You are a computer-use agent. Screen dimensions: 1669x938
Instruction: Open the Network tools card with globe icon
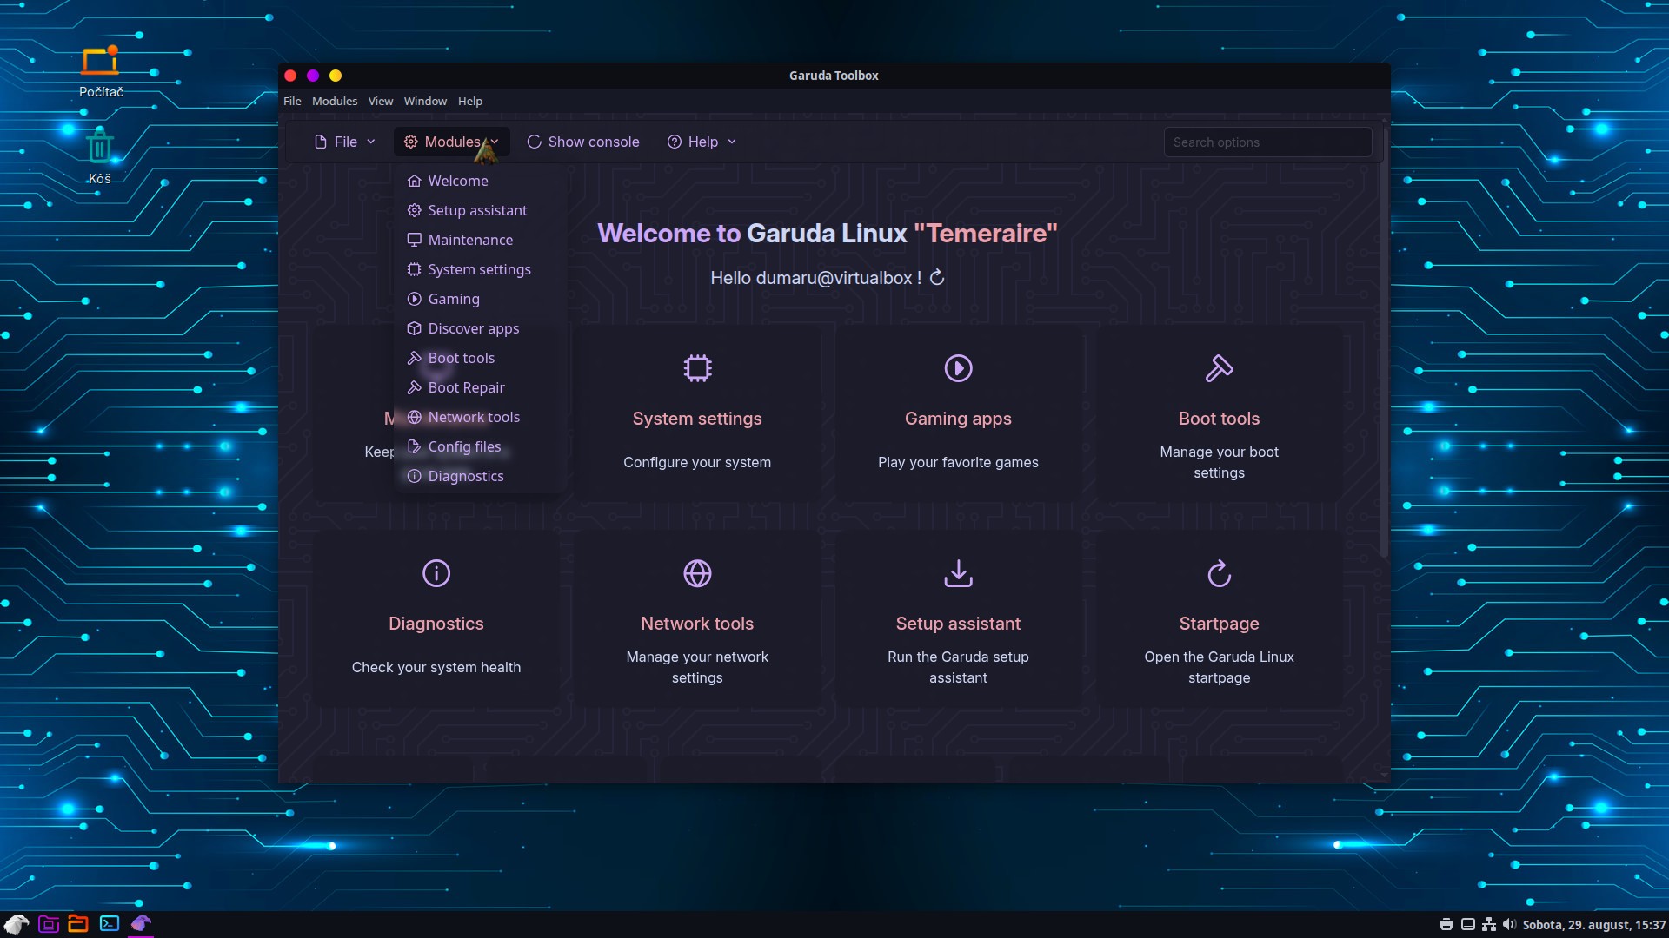point(697,618)
